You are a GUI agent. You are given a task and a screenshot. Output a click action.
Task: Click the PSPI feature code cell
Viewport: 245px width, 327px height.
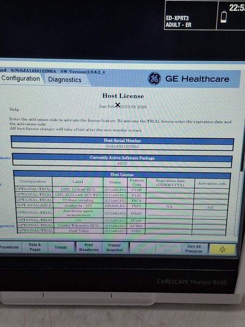[136, 206]
